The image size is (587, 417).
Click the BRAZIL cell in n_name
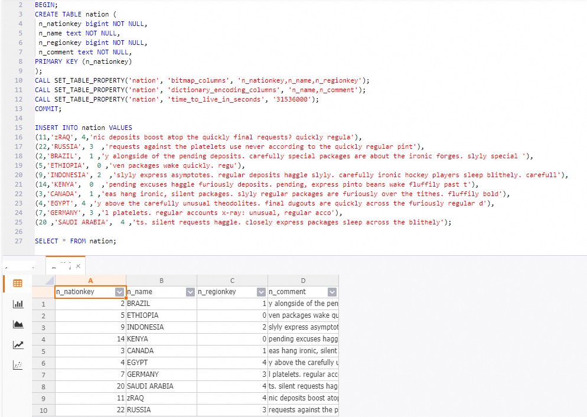coord(161,304)
